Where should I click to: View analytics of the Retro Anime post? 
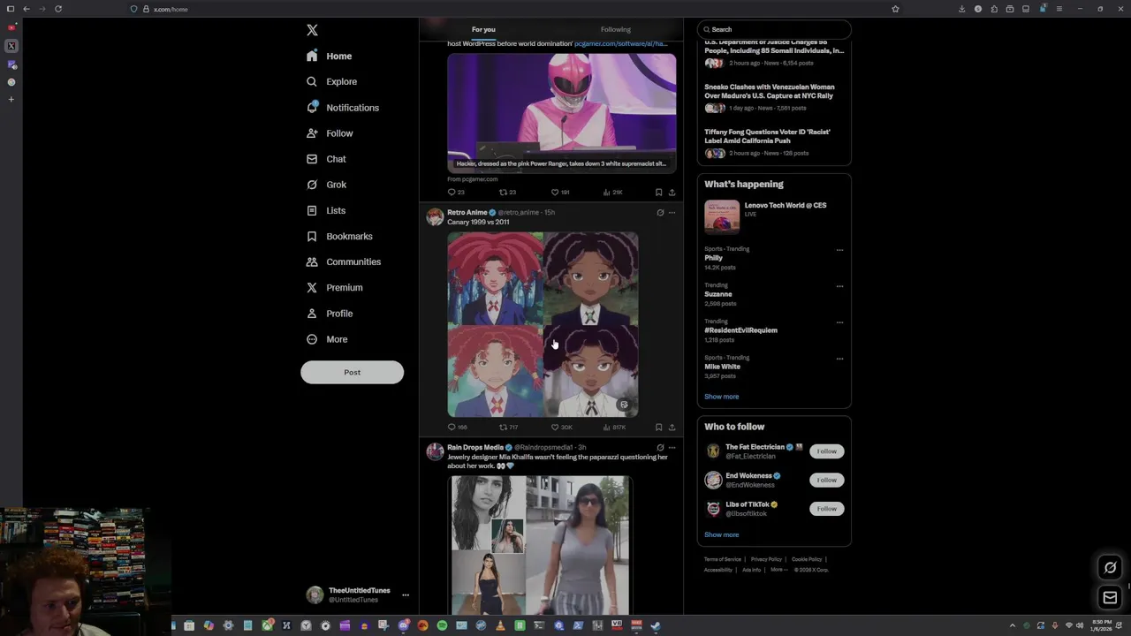tap(614, 428)
